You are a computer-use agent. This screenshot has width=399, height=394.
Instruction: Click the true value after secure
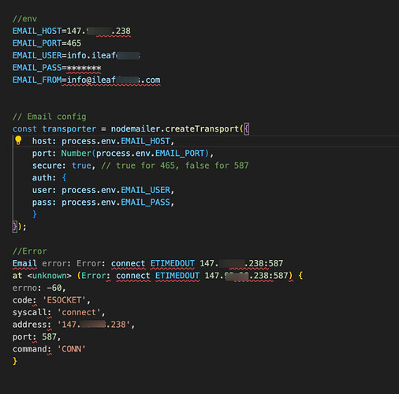tap(81, 165)
